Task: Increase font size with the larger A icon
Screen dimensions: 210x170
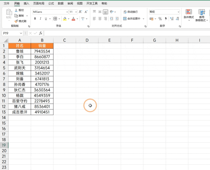Action: click(x=80, y=12)
